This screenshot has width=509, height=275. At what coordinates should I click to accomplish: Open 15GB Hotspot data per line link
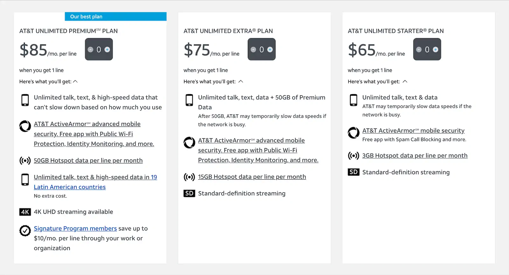click(x=252, y=177)
